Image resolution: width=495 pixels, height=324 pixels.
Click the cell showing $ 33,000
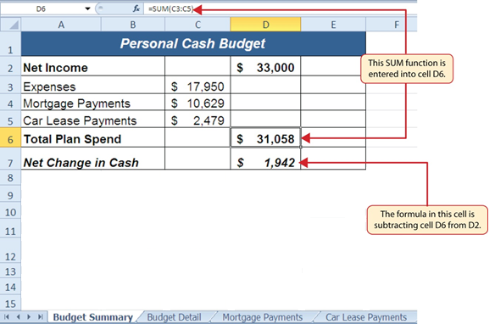point(265,67)
